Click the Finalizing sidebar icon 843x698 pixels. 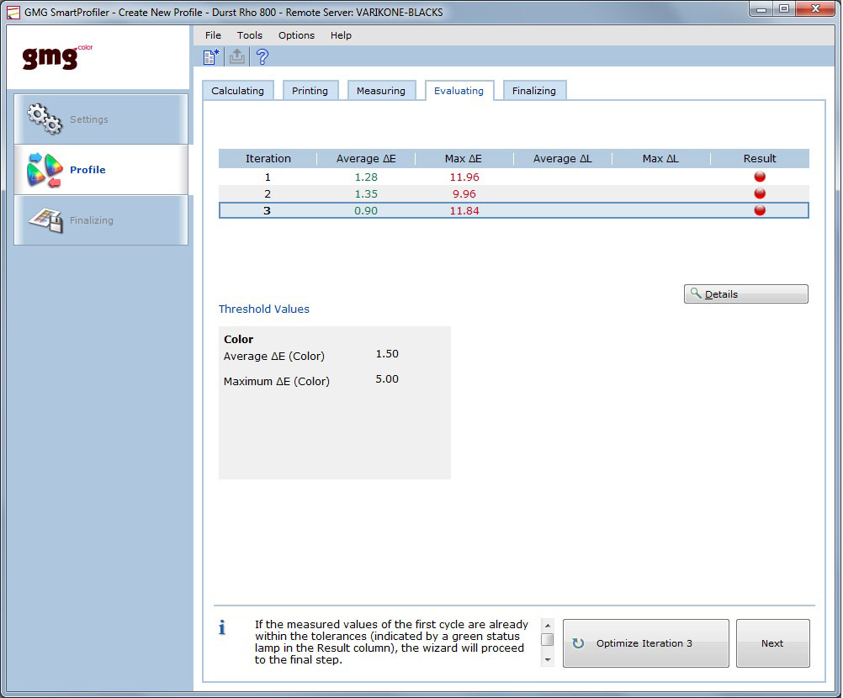pos(45,220)
